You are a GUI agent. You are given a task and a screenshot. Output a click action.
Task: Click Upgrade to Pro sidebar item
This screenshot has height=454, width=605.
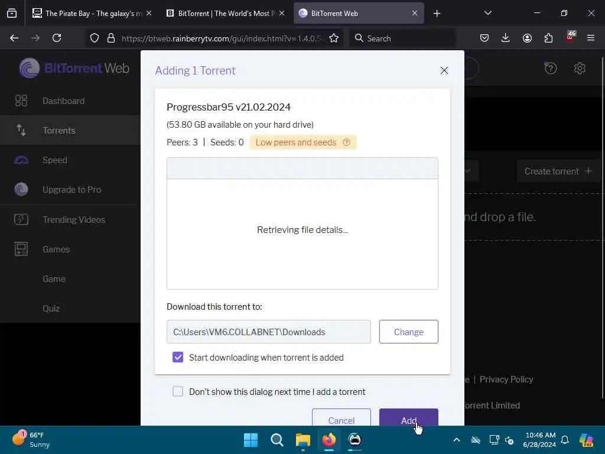71,190
